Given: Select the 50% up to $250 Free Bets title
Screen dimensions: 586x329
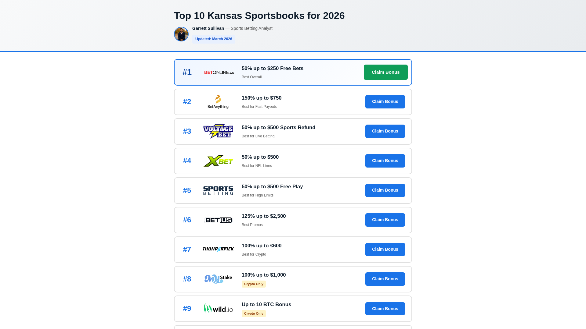Looking at the screenshot, I should pyautogui.click(x=272, y=69).
